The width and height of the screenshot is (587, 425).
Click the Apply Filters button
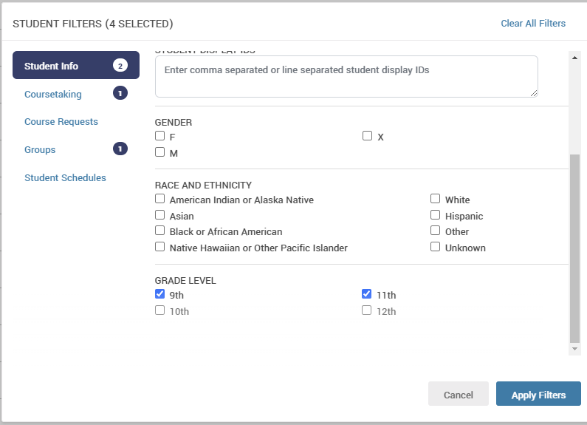pos(538,395)
